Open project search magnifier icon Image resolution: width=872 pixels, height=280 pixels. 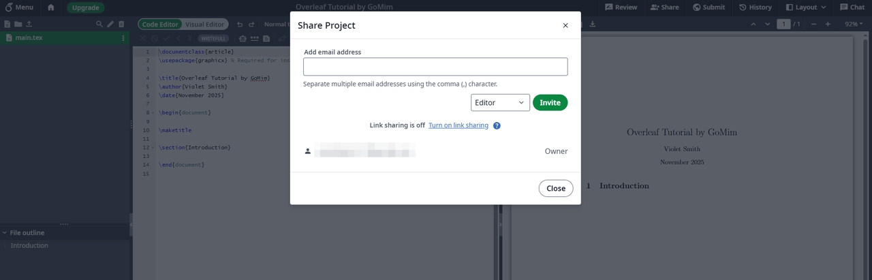pyautogui.click(x=99, y=24)
